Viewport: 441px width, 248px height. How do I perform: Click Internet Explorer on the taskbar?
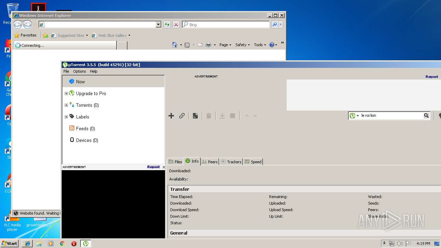(28, 244)
